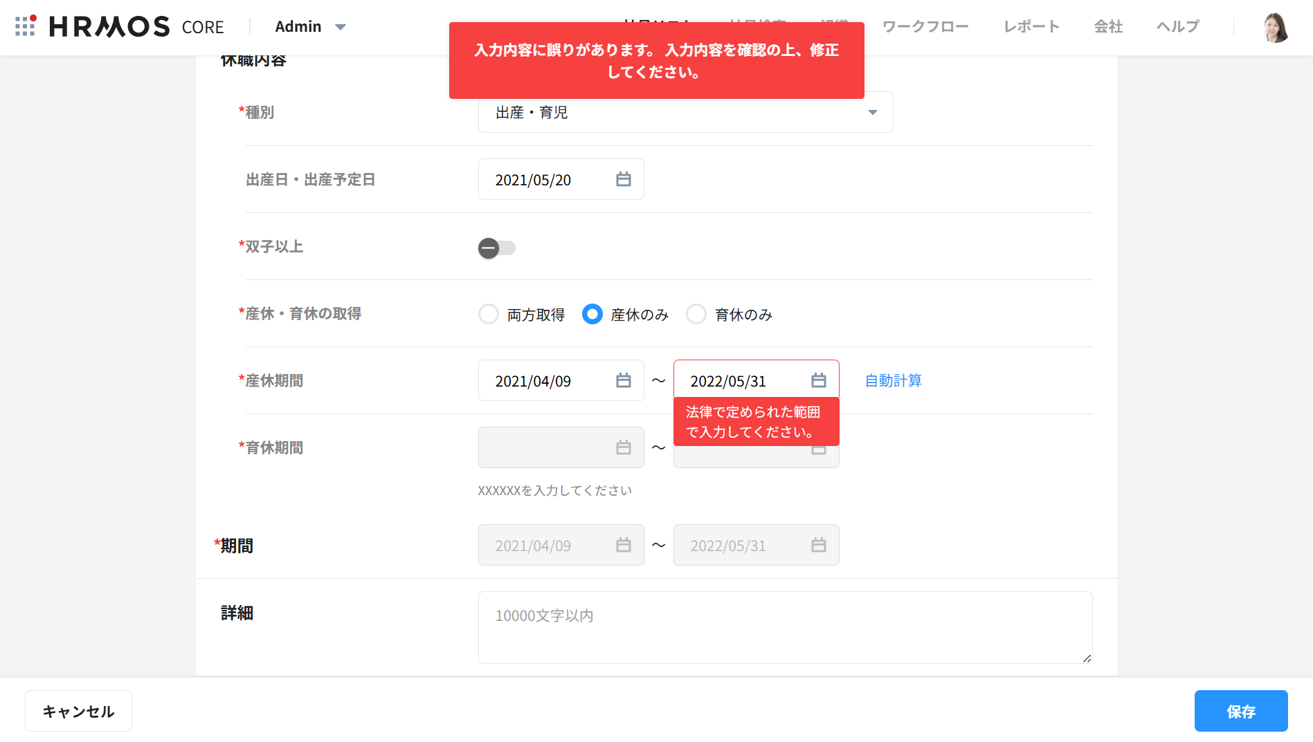Click the HRMOS CORE logo
1313x742 pixels.
(136, 27)
